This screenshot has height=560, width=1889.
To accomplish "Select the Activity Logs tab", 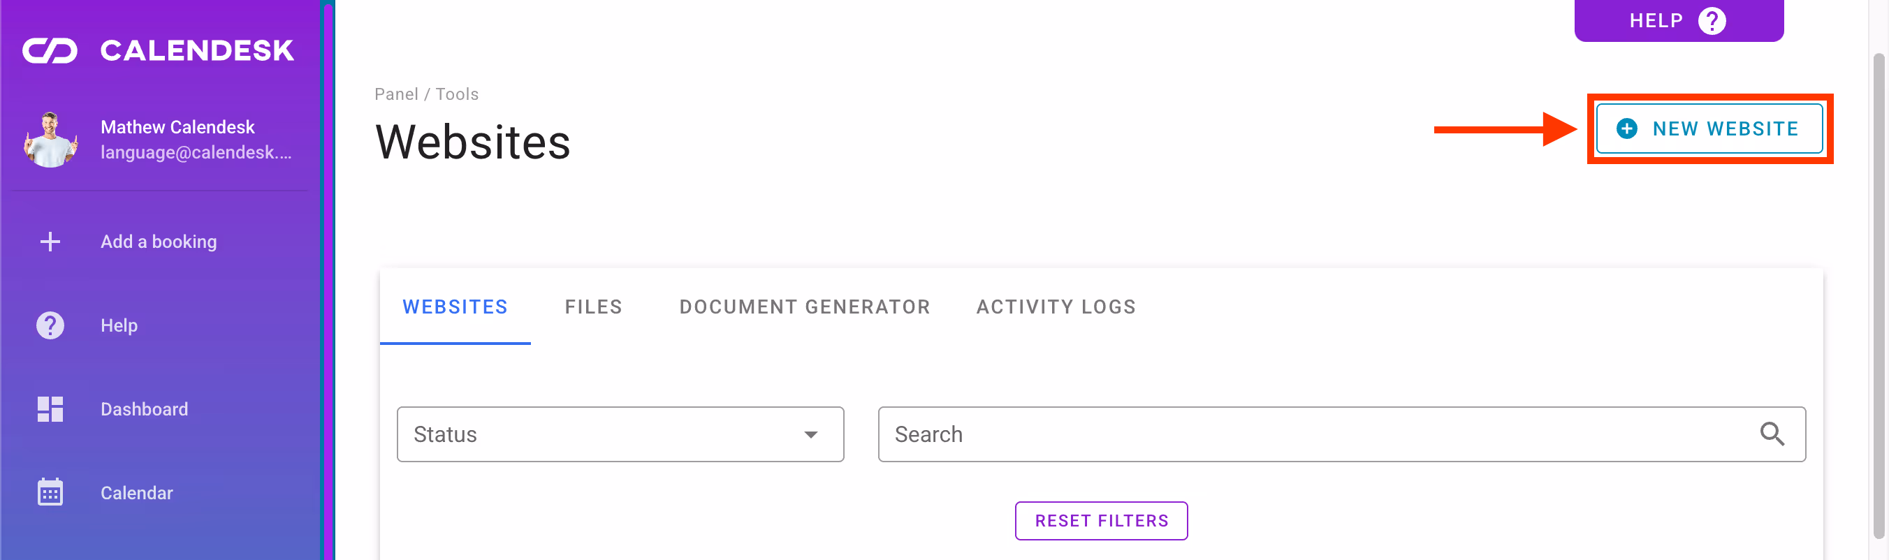I will point(1056,307).
